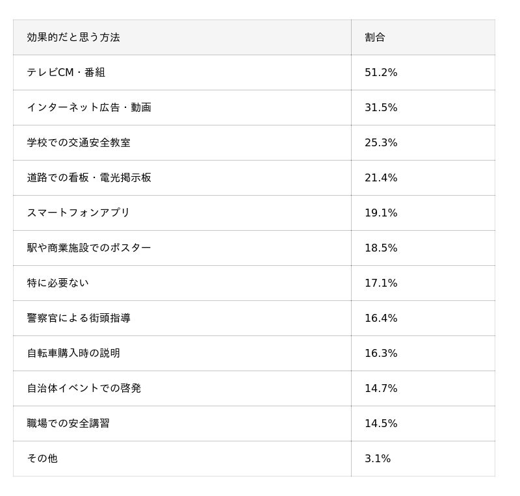The image size is (520, 496).
Task: Select the スマートフォンアプリ row label
Action: tap(182, 213)
